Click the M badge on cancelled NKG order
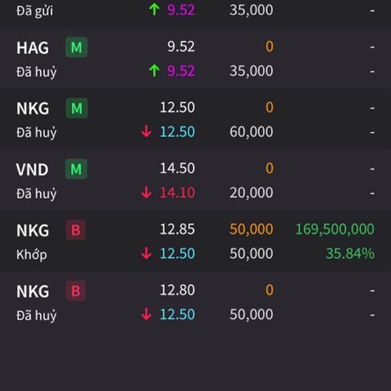Viewport: 391px width, 391px height. 76,108
